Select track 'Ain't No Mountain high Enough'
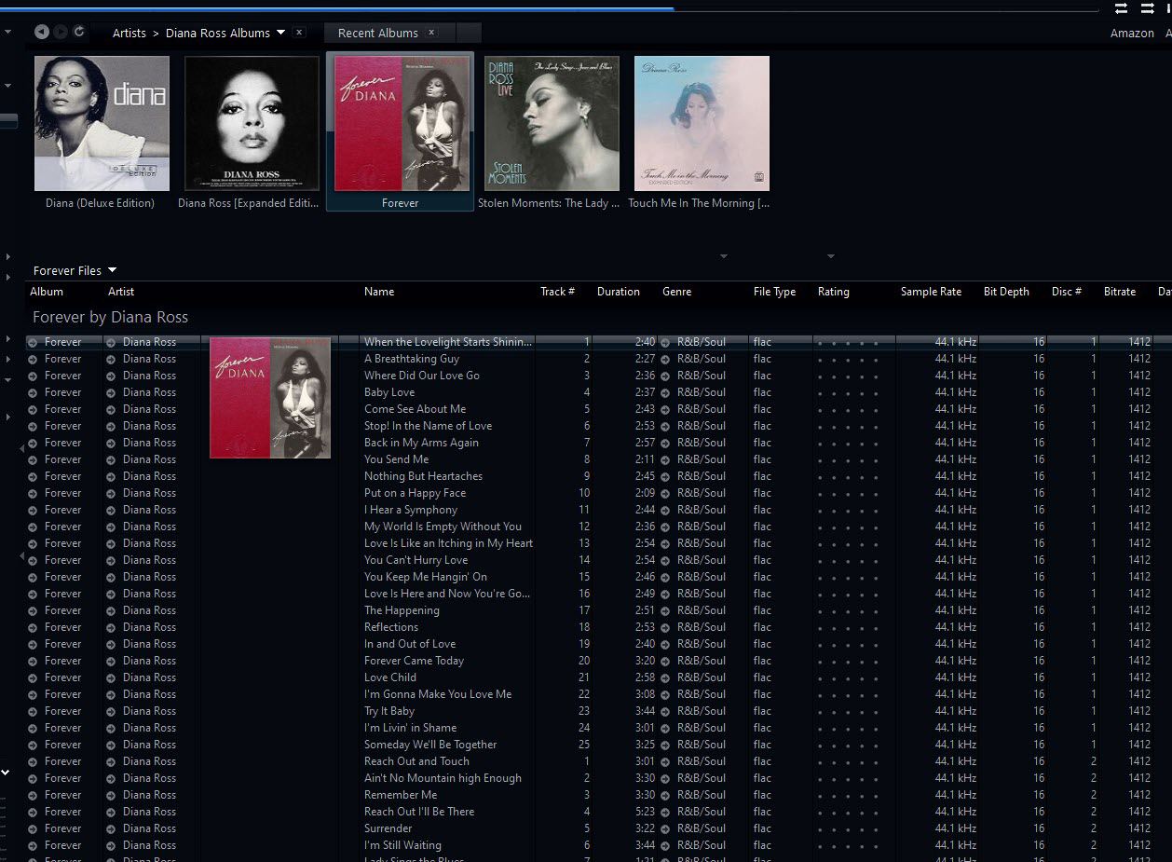Screen dimensions: 1172x862 click(x=443, y=778)
